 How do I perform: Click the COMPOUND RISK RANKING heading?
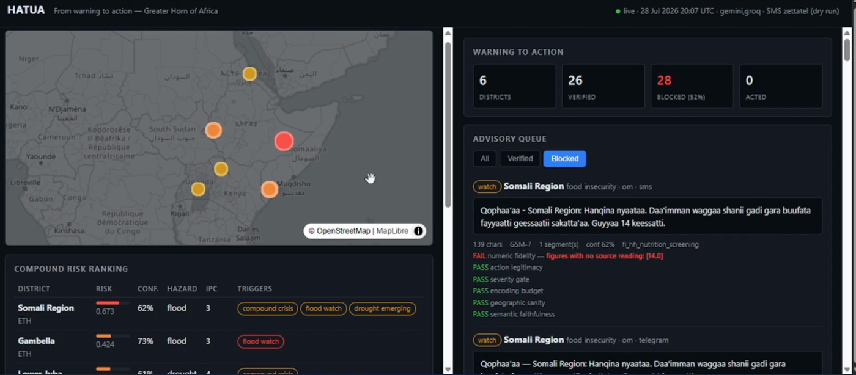tap(71, 269)
